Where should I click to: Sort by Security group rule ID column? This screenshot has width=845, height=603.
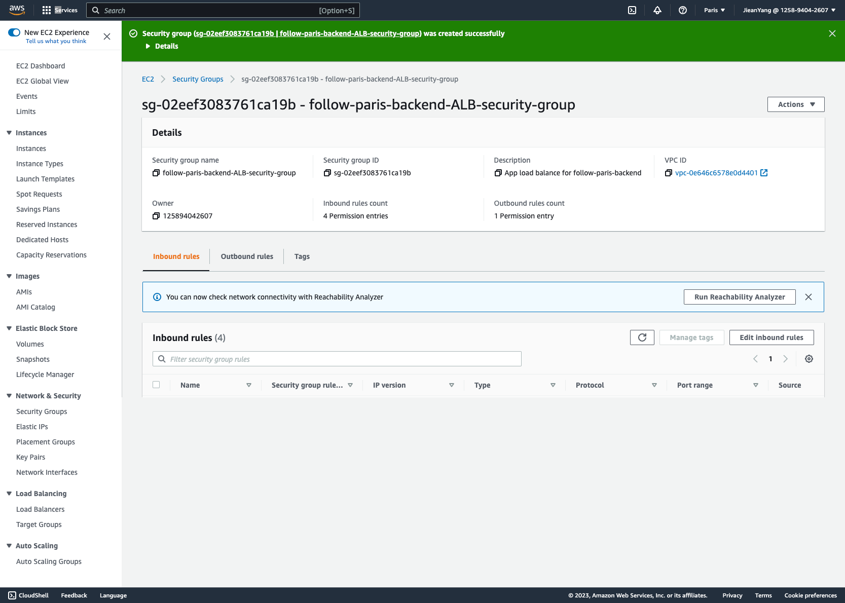(350, 385)
